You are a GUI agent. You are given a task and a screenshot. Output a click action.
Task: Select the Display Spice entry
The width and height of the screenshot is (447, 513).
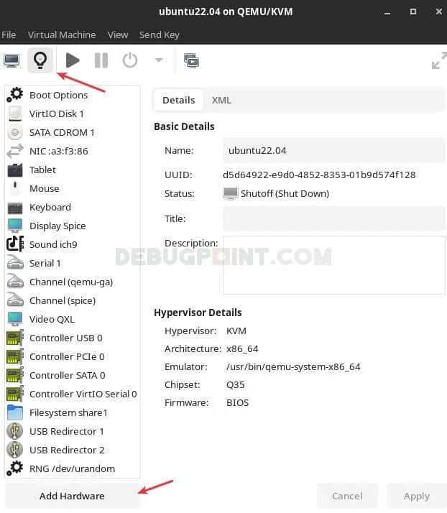point(57,226)
